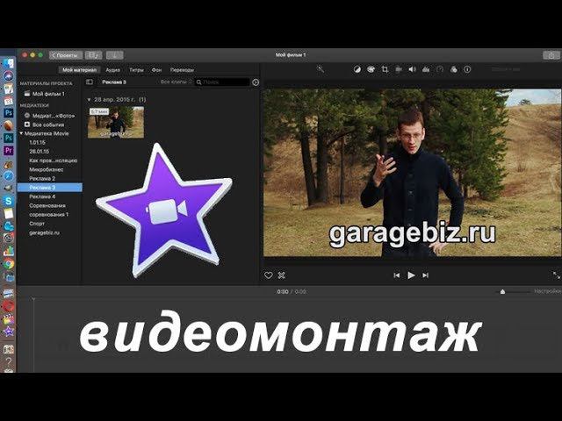Select the Как пров...нспекцию event
Viewport: 562px width, 421px height.
click(x=53, y=161)
